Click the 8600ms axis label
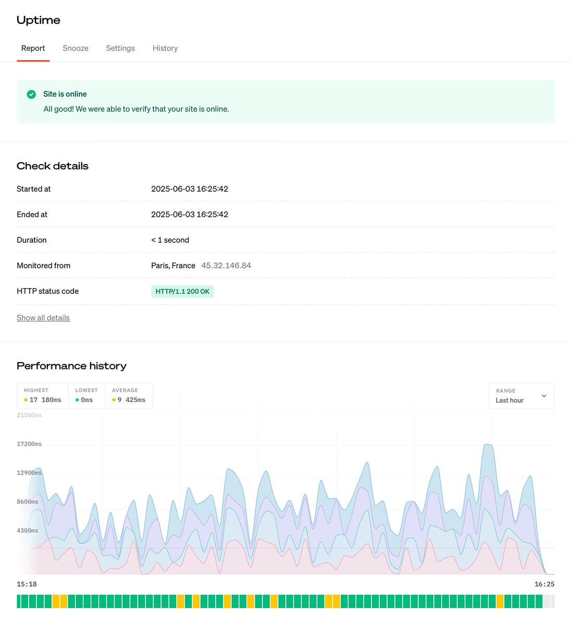 [27, 502]
